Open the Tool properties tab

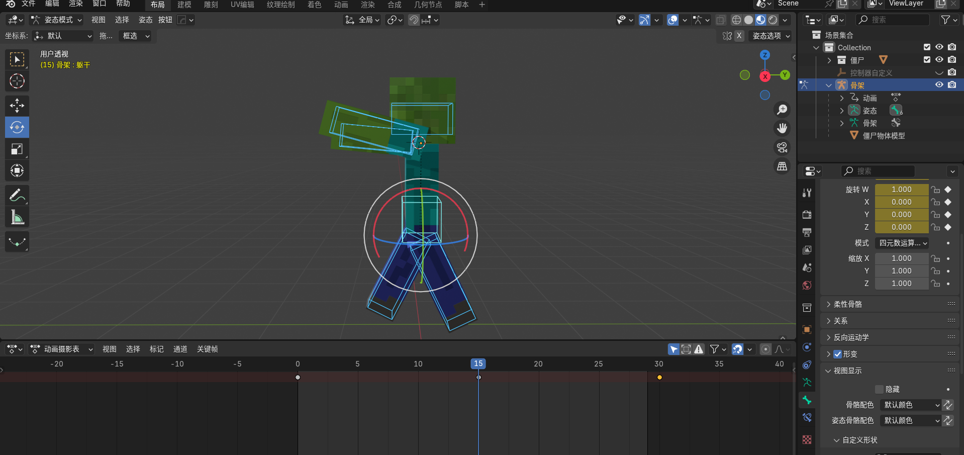coord(807,193)
